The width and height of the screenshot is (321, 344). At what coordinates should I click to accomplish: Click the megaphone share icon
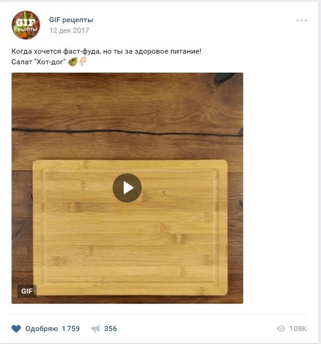[96, 329]
